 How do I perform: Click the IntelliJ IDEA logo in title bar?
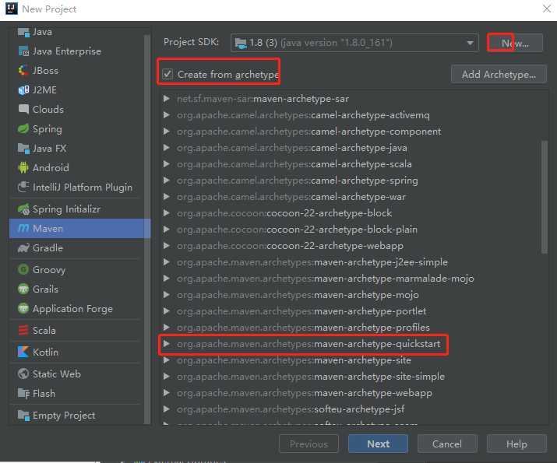click(x=11, y=9)
